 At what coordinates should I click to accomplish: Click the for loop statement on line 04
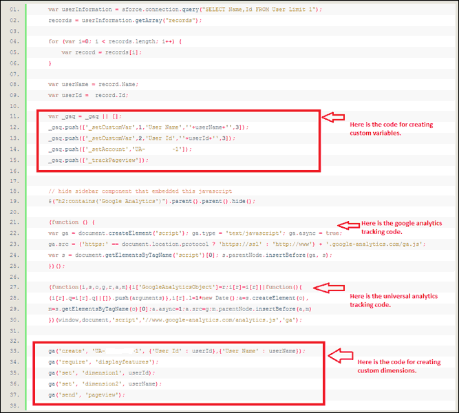pyautogui.click(x=115, y=41)
